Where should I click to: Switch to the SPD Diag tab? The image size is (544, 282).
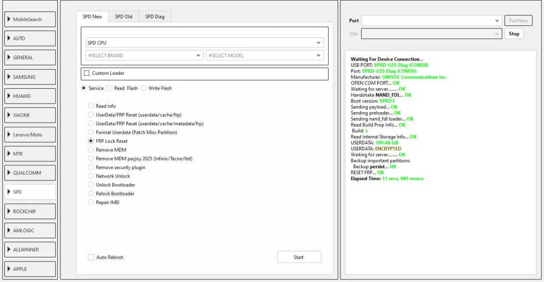[155, 17]
